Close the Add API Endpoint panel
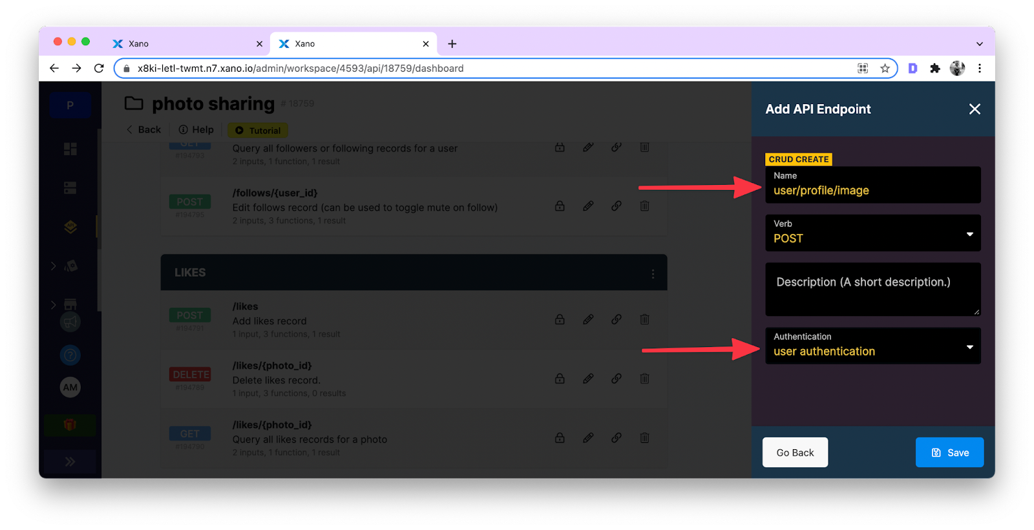Image resolution: width=1034 pixels, height=530 pixels. 975,109
